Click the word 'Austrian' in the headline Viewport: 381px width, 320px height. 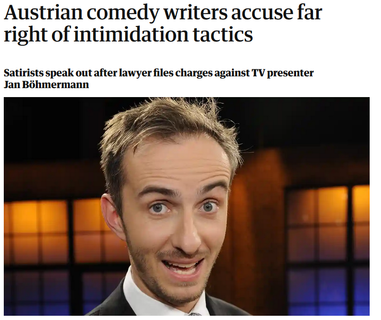43,12
